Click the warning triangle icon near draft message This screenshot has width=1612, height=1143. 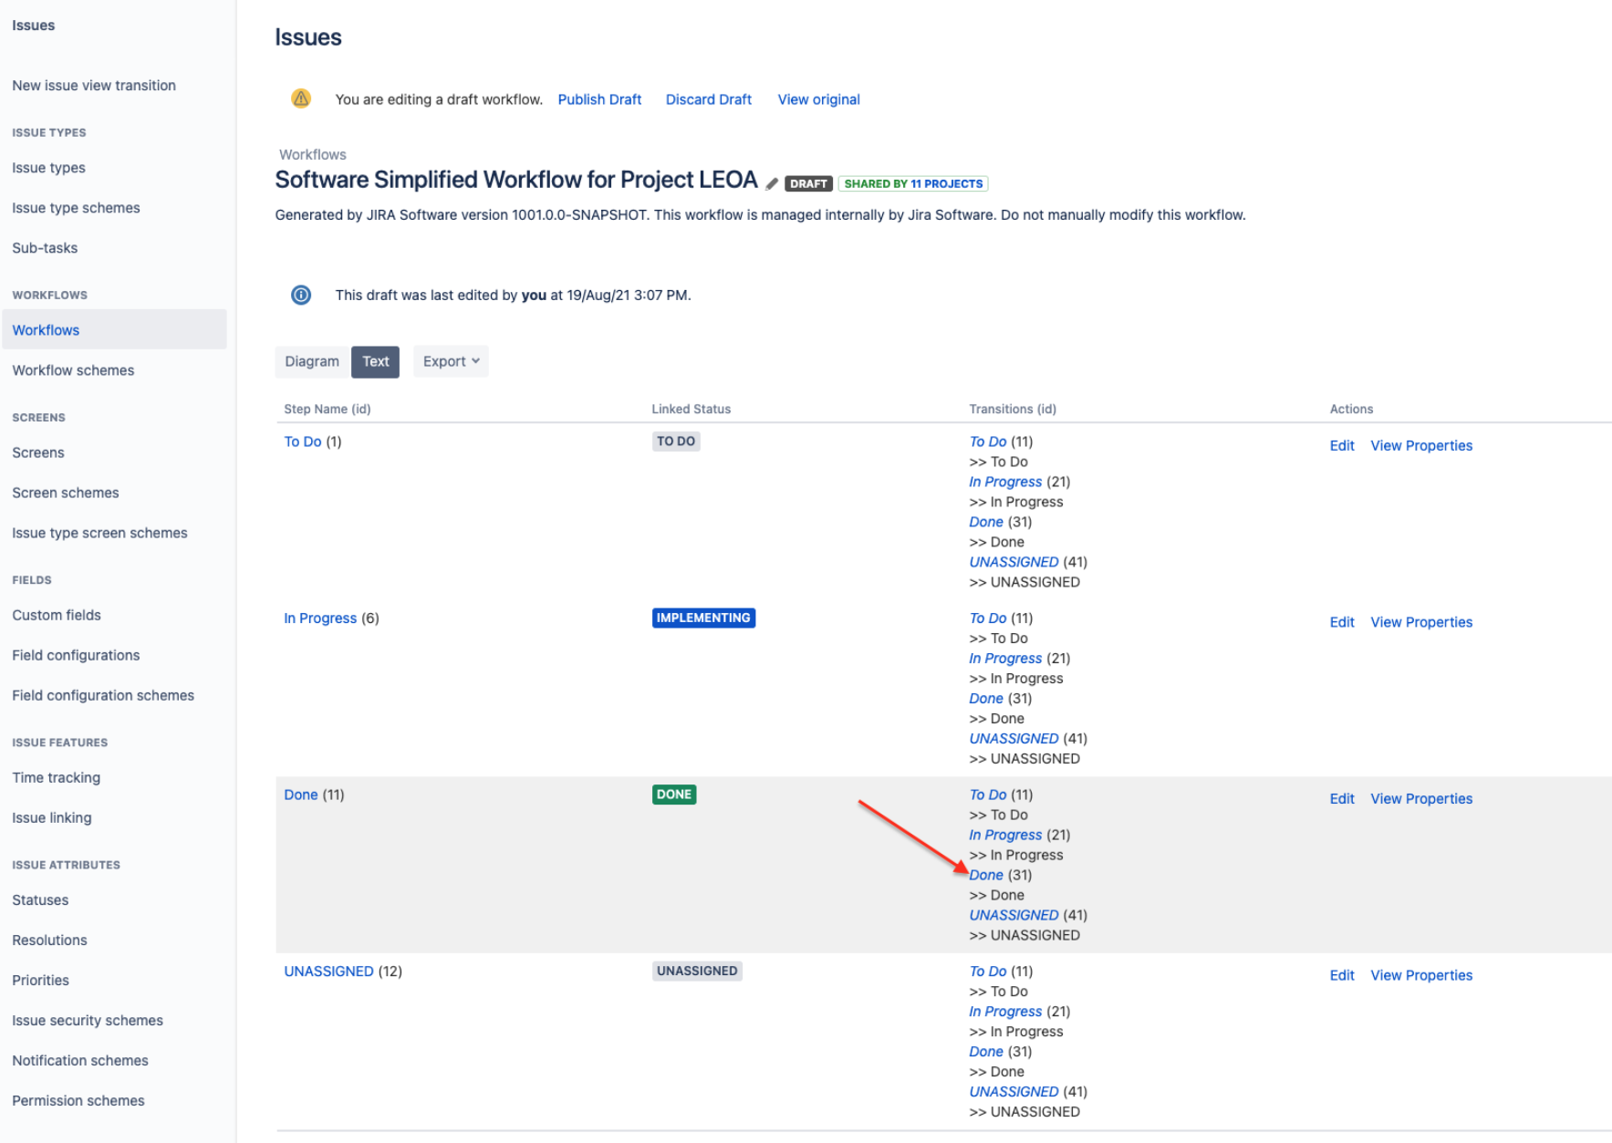pyautogui.click(x=301, y=98)
